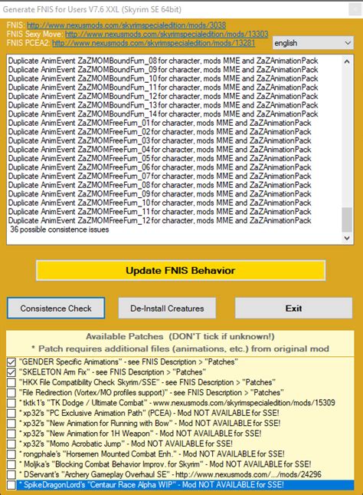Tick the TK Dodge / Ultimate Combat checkbox
This screenshot has height=495, width=363.
(11, 403)
